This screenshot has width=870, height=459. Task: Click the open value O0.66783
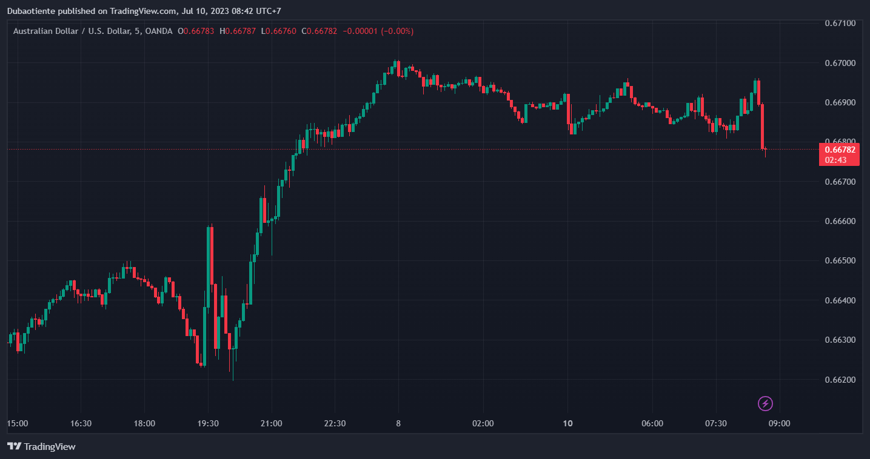coord(196,31)
